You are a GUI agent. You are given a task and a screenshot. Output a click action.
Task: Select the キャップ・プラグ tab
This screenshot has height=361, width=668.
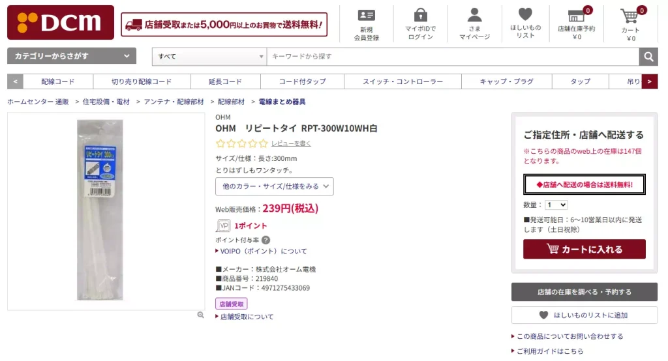506,81
